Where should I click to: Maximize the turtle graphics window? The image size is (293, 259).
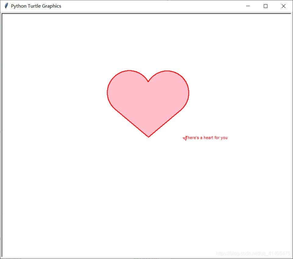click(x=266, y=6)
